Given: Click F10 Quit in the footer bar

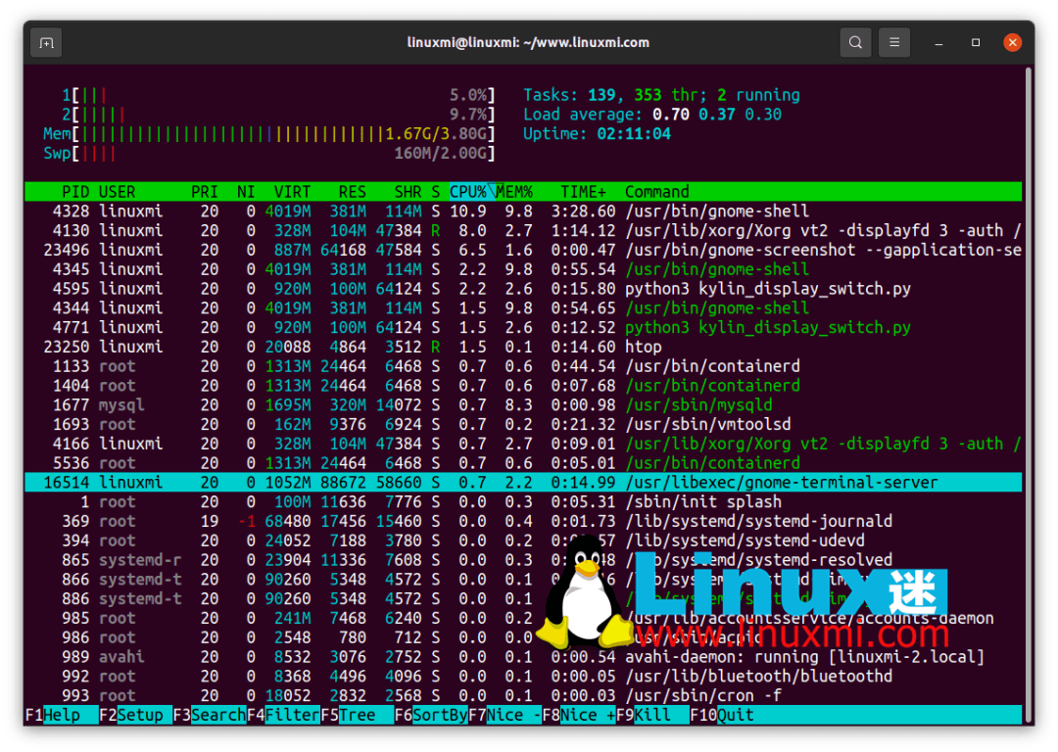Looking at the screenshot, I should coord(722,715).
